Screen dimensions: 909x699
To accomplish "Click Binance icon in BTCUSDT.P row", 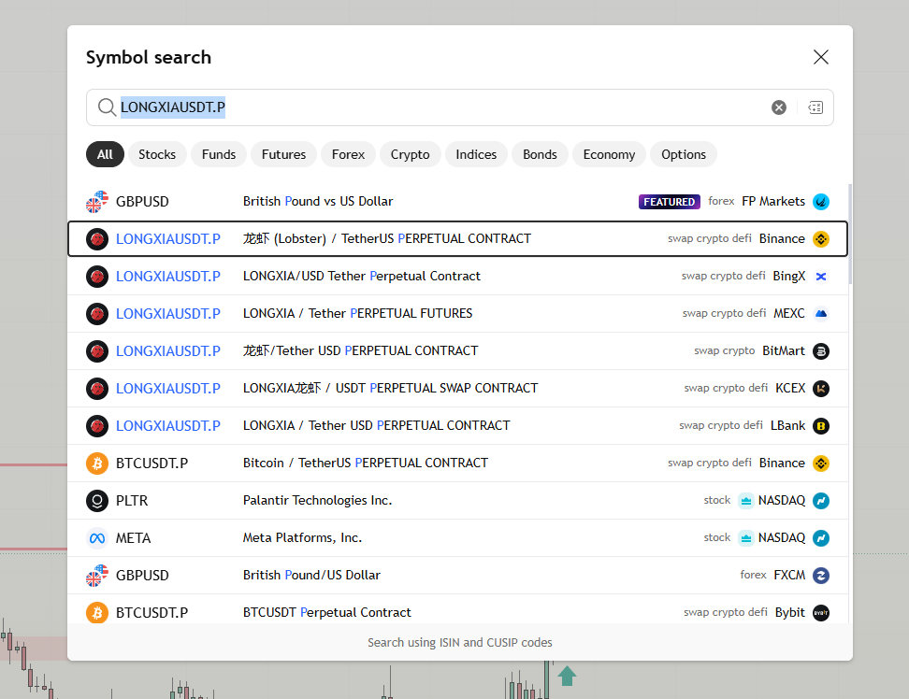I will click(821, 463).
